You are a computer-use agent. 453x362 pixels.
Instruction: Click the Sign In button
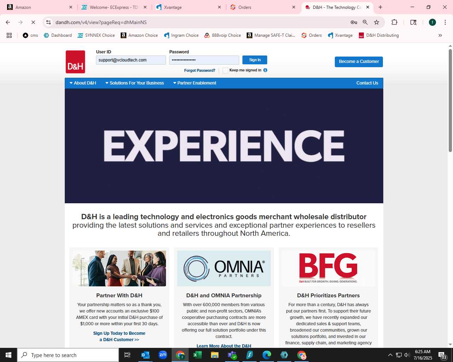coord(255,60)
